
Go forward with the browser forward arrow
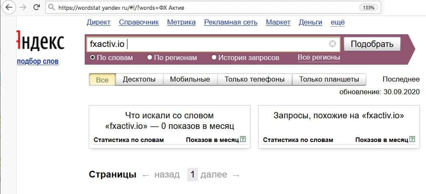pos(23,7)
